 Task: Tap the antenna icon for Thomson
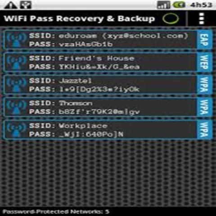click(16, 108)
